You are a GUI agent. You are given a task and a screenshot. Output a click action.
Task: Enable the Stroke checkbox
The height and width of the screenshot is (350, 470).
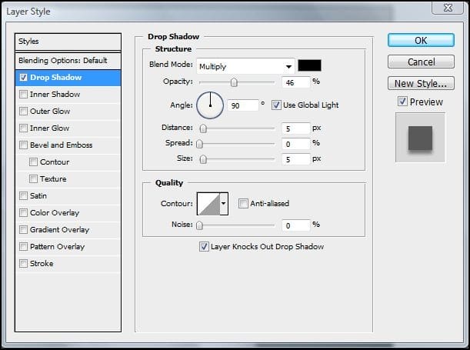pos(23,264)
